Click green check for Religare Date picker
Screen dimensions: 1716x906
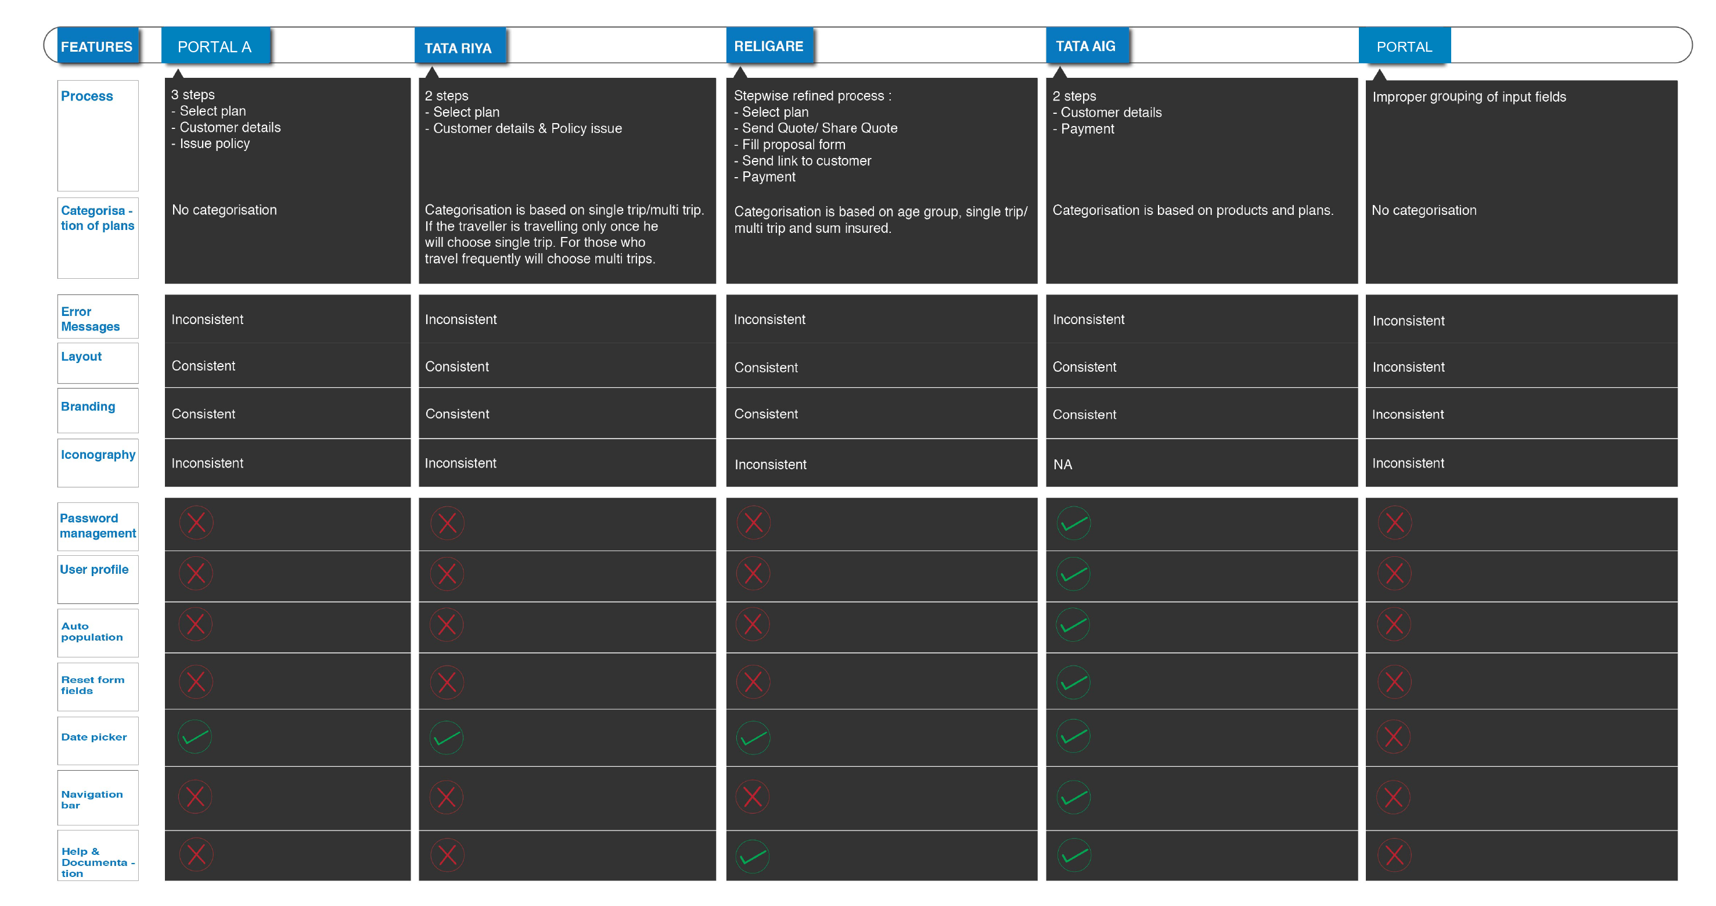click(753, 738)
